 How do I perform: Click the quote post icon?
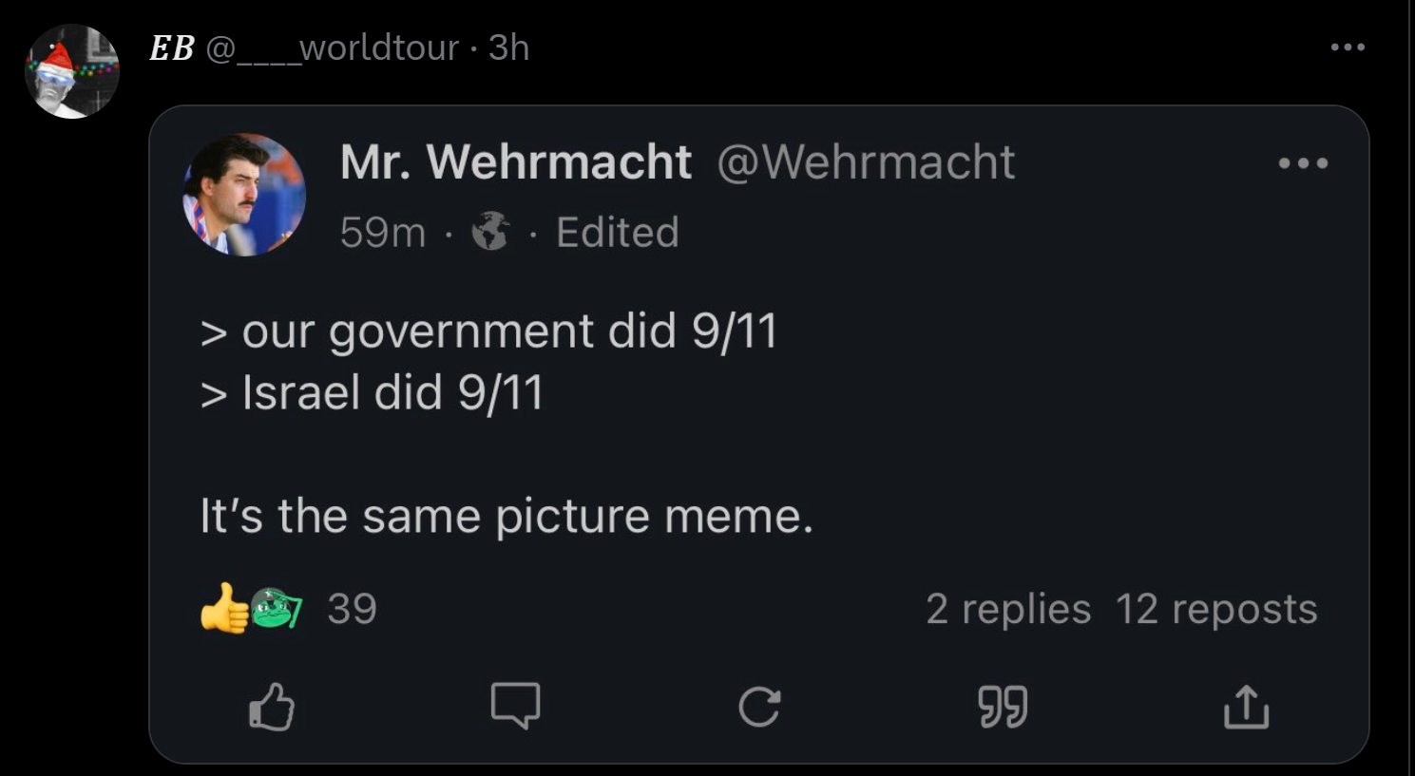(x=1003, y=707)
